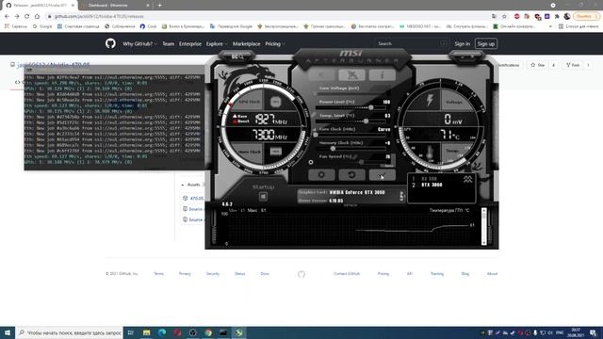603x339 pixels.
Task: Adjust the Core Clock slider handle
Action: tap(316, 135)
